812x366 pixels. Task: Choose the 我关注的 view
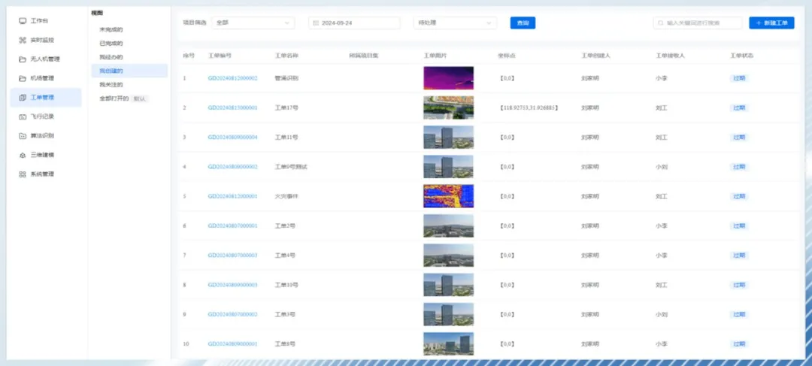pos(111,85)
